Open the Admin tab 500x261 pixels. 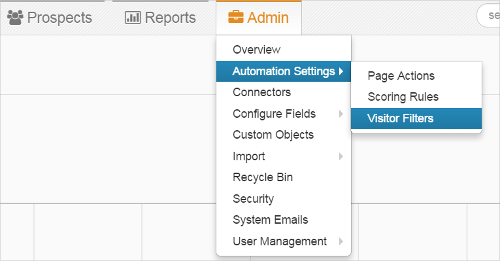click(259, 18)
